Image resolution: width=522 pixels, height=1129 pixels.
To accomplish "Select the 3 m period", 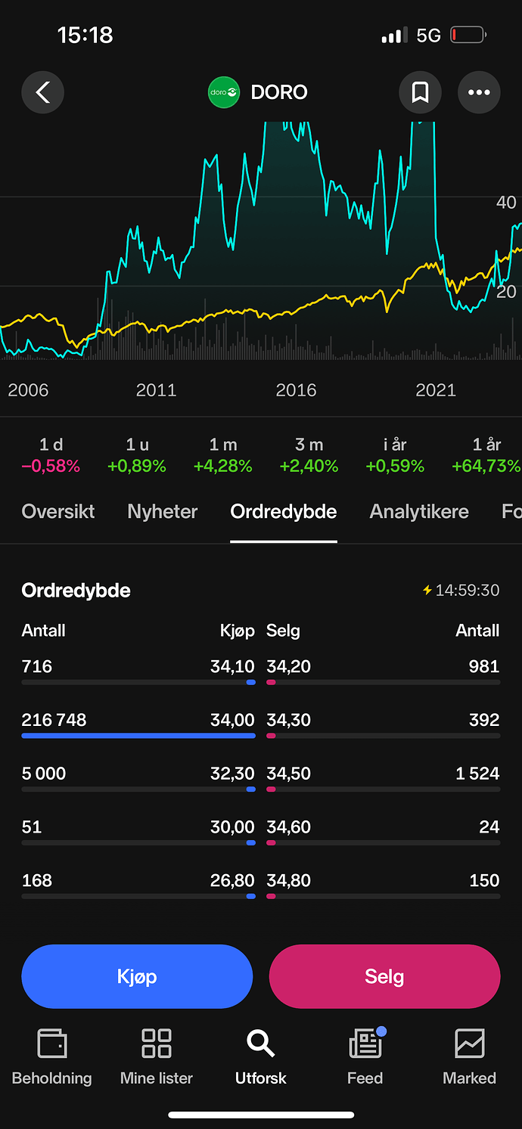I will pos(309,456).
